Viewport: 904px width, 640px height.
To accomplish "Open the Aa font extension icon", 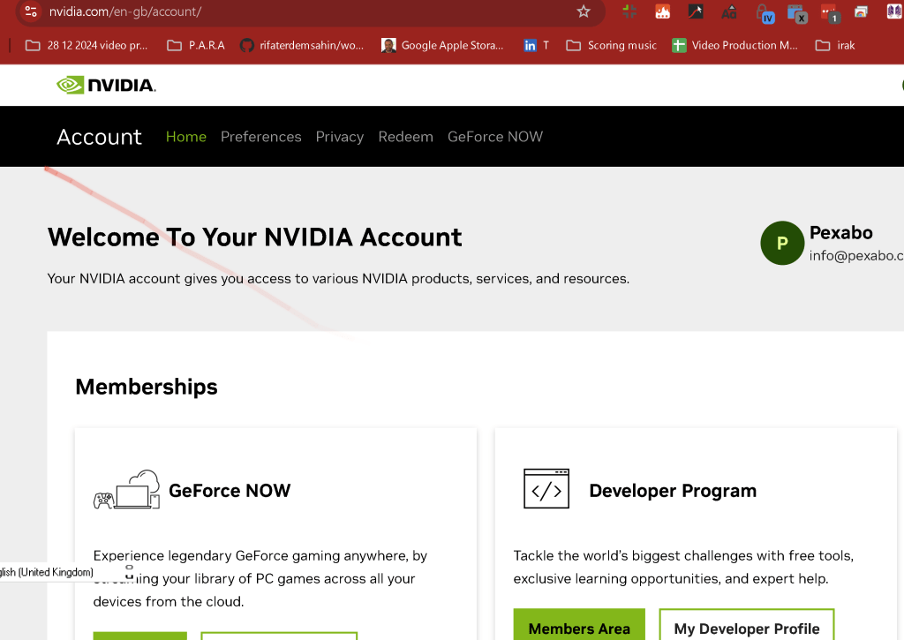I will point(728,11).
